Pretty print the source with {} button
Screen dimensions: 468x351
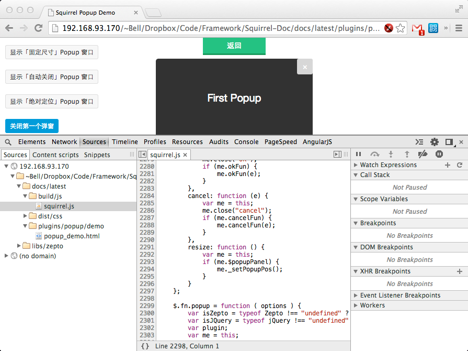click(x=145, y=346)
